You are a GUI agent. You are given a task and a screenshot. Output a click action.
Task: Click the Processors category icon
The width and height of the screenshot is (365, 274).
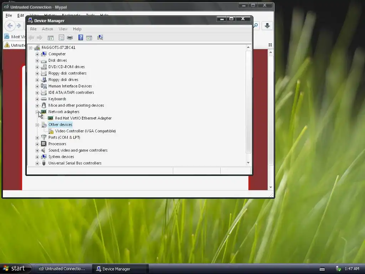tap(44, 144)
